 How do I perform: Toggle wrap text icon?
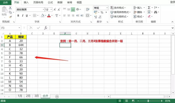coord(88,10)
